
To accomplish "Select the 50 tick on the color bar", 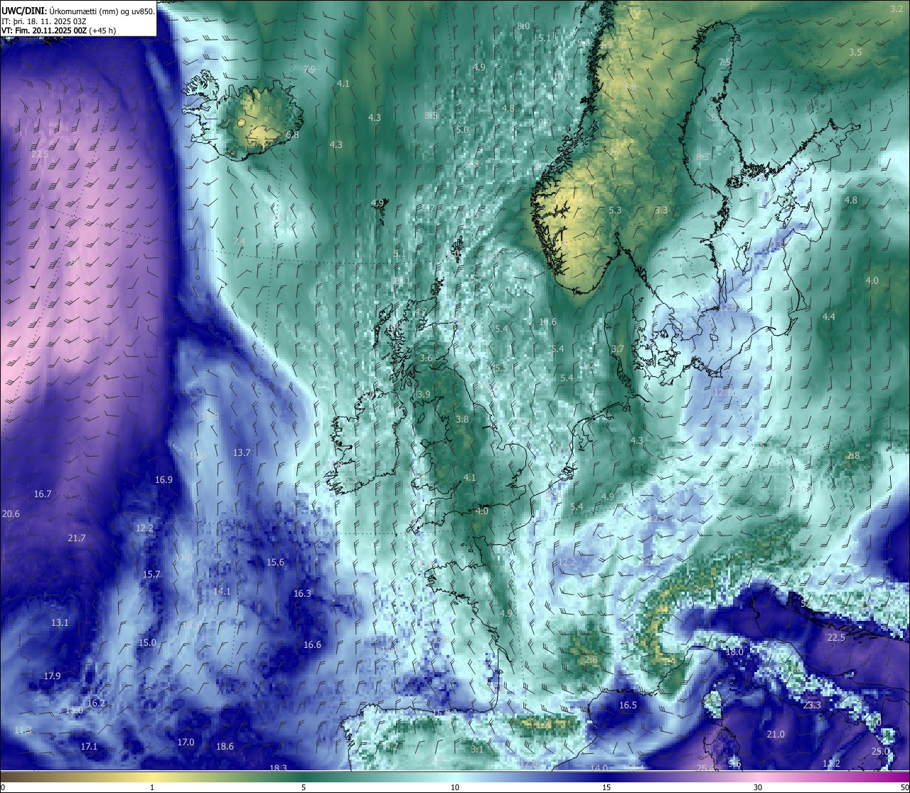I will pyautogui.click(x=904, y=787).
